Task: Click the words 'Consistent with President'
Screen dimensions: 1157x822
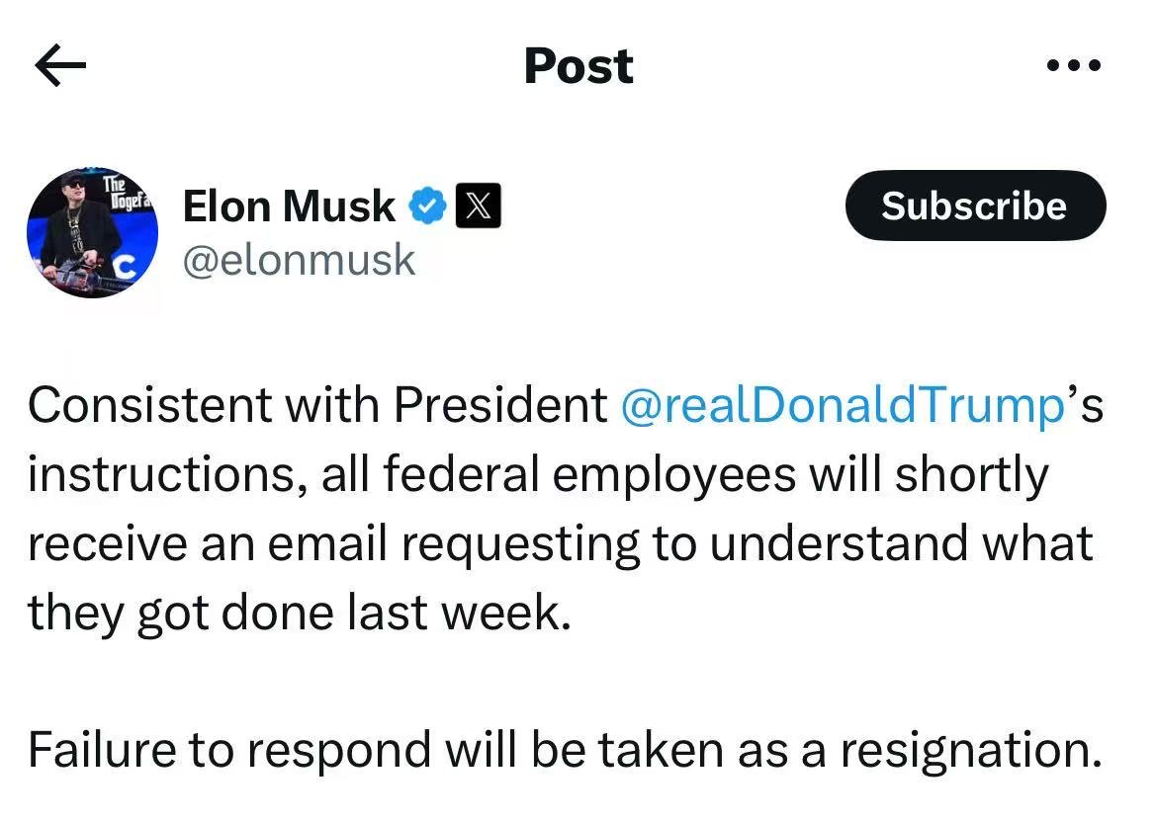Action: click(317, 405)
